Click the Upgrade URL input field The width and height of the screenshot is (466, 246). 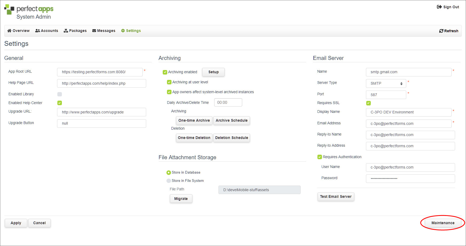point(102,112)
